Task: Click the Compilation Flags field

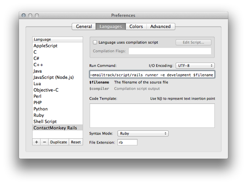Action: 170,51
